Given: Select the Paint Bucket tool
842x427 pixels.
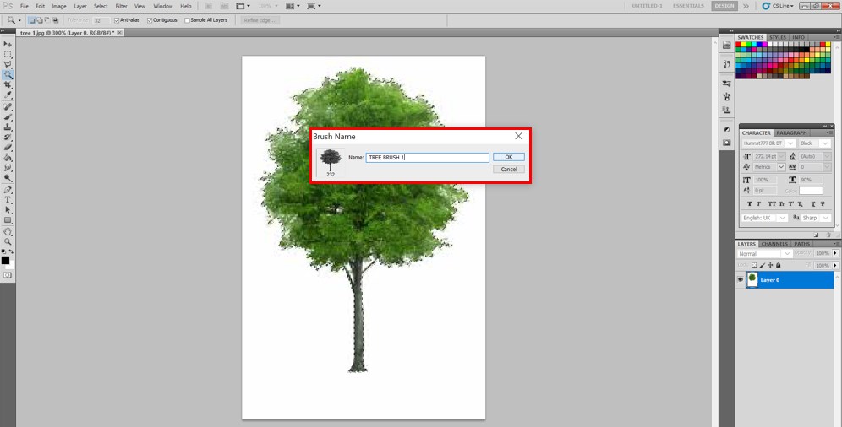Looking at the screenshot, I should coord(8,158).
